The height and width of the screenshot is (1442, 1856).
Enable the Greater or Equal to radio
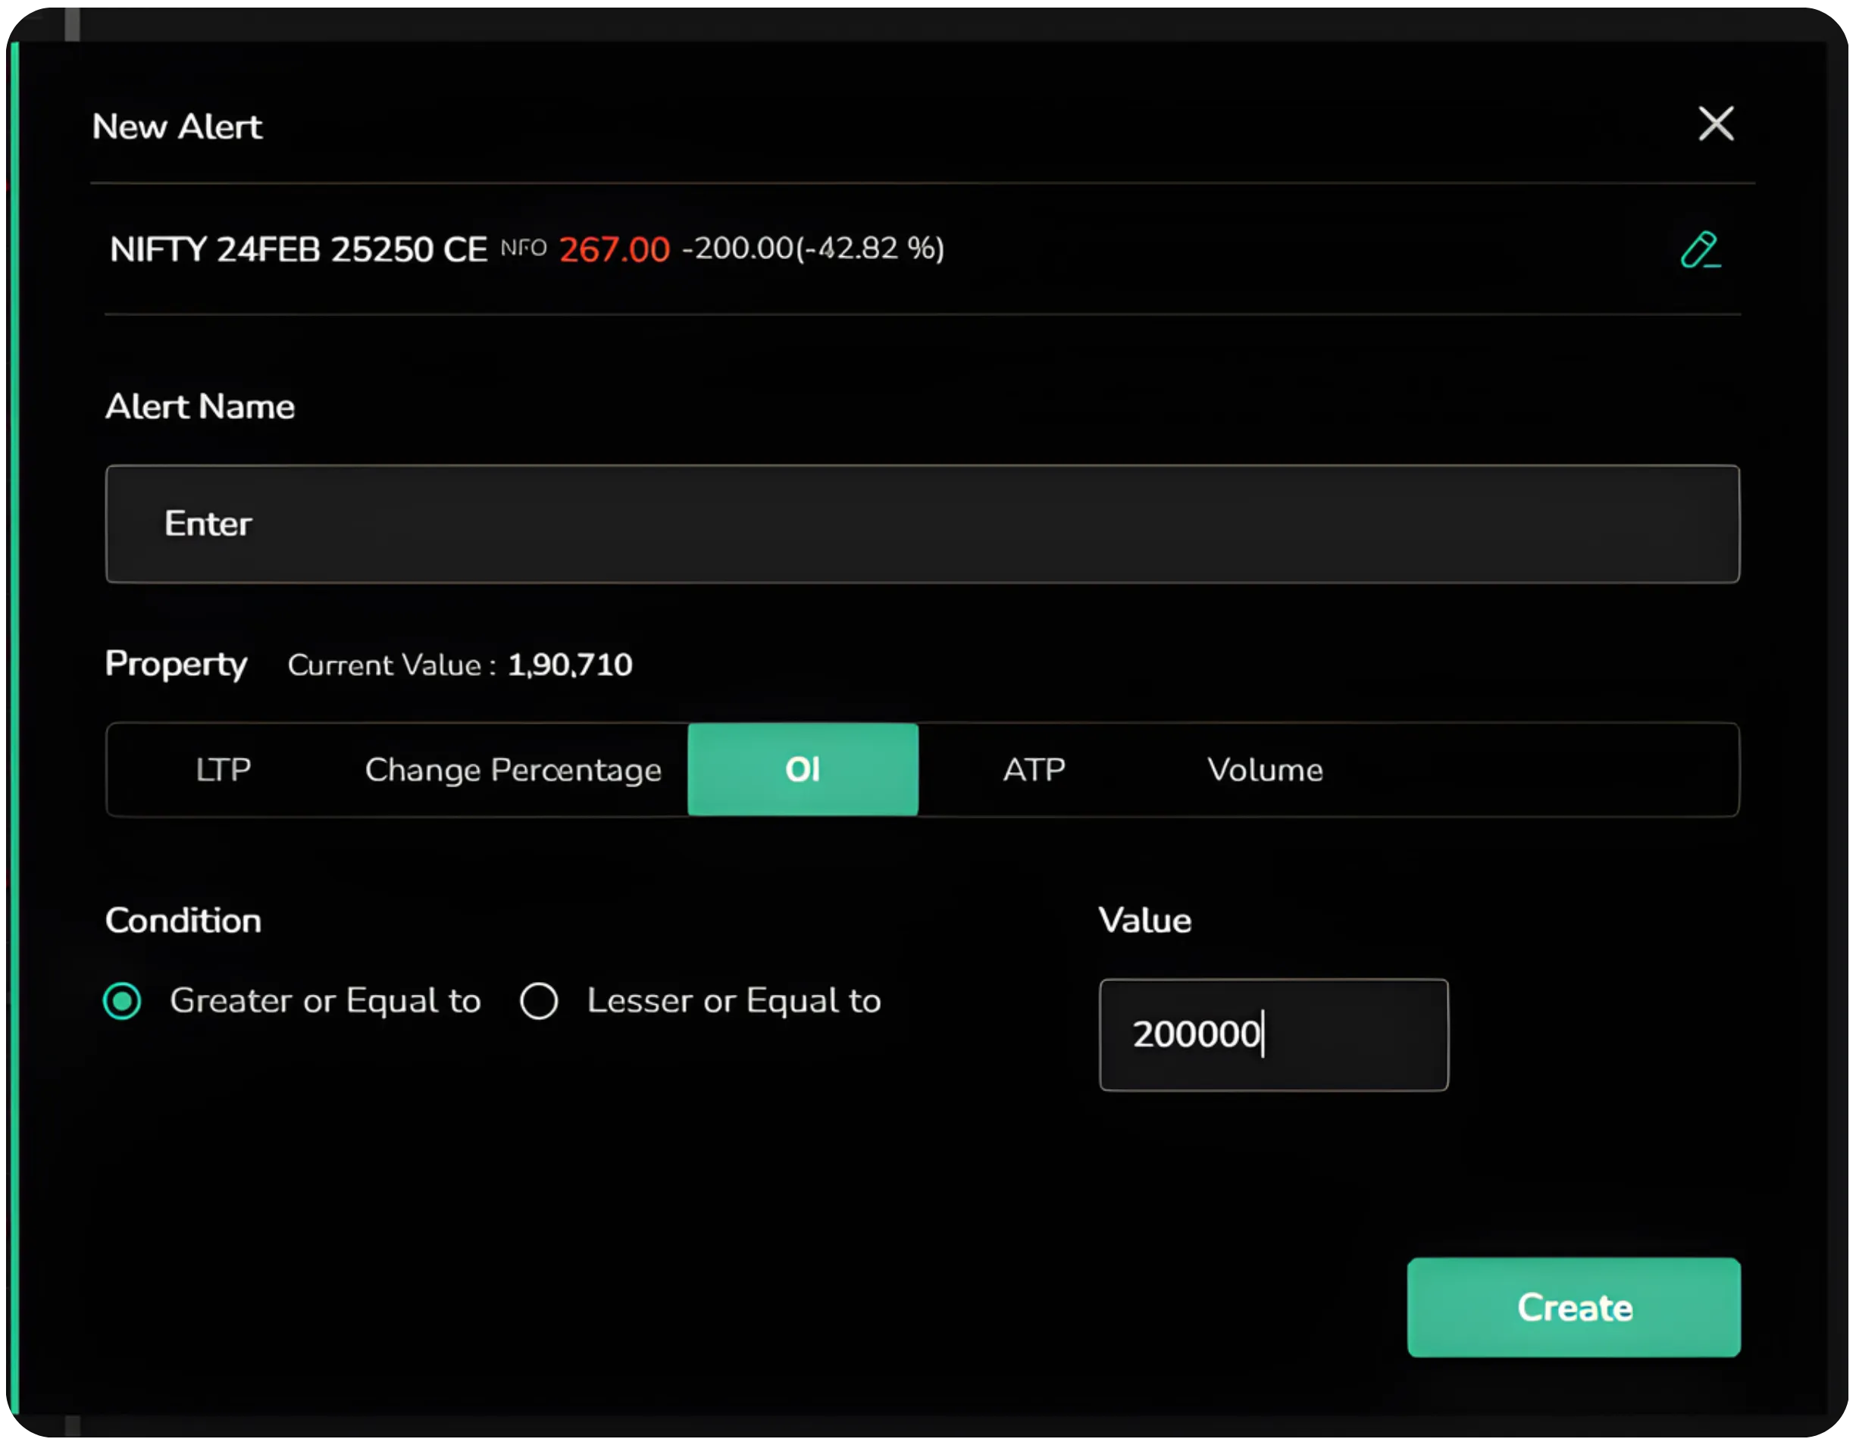tap(121, 1001)
